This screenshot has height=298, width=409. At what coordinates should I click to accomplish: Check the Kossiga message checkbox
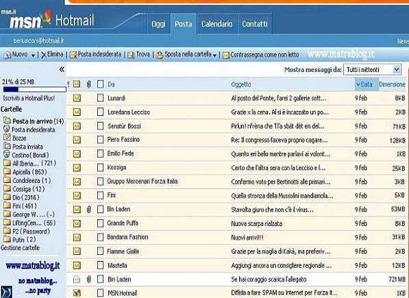pos(100,167)
